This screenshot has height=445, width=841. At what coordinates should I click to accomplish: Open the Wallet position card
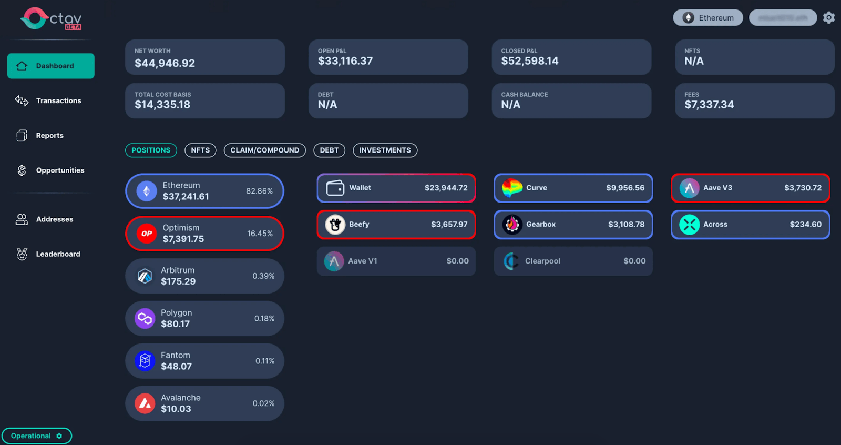(x=396, y=188)
